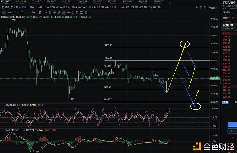
Task: Switch to the ETH/USDT pair tab
Action: 158,2
